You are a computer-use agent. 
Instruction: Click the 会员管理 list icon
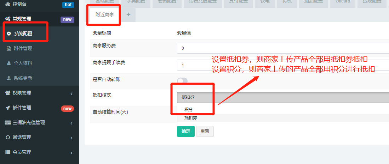pos(8,152)
